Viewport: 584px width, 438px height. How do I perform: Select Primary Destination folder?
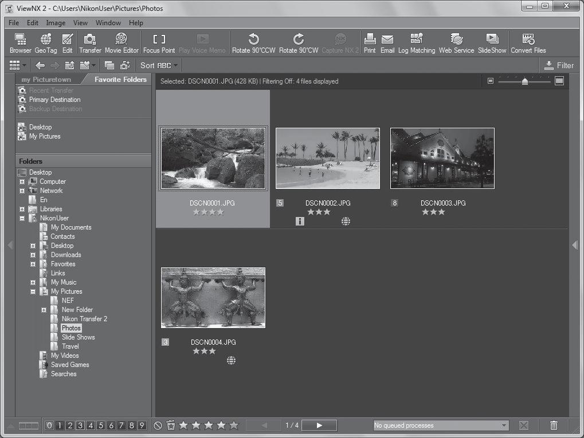(x=55, y=100)
